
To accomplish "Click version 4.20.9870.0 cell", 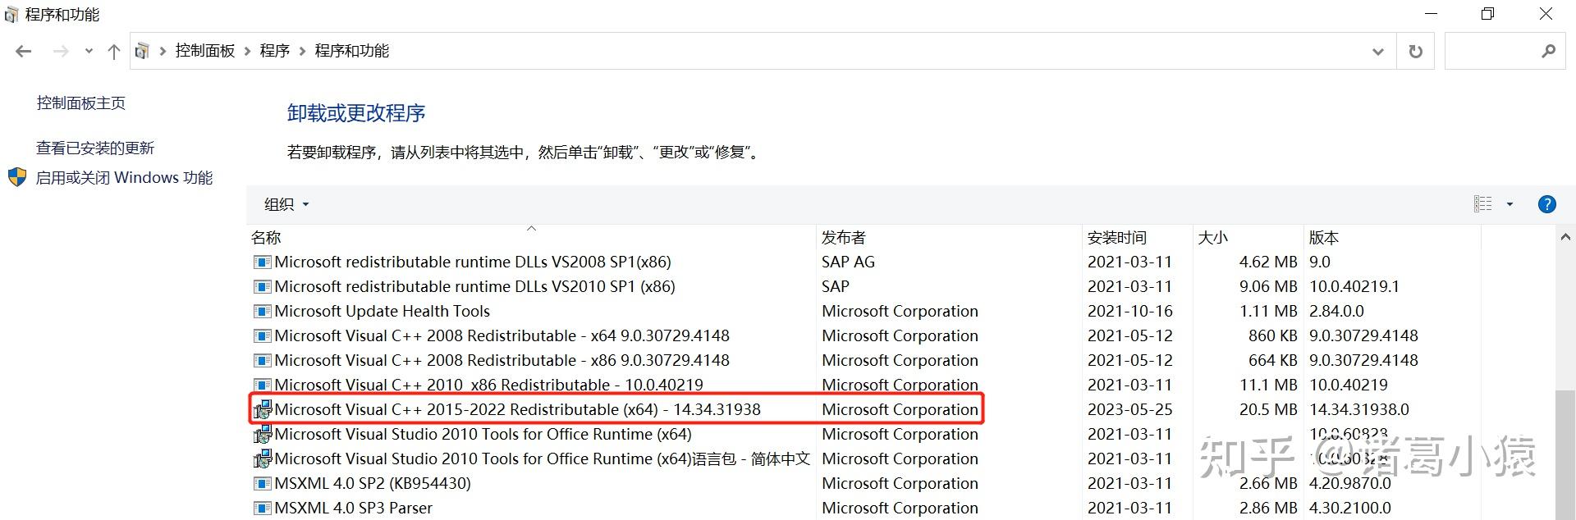I will coord(1349,484).
